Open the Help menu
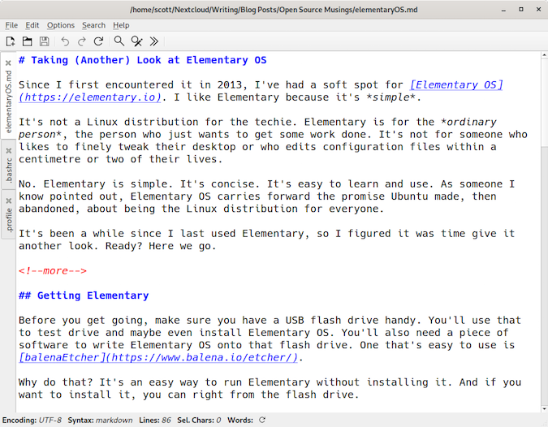Image resolution: width=548 pixels, height=427 pixels. (x=121, y=25)
